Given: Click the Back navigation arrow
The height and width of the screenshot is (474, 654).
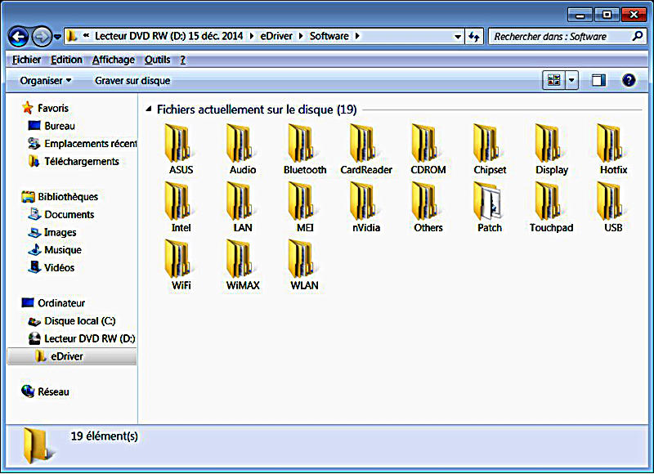Looking at the screenshot, I should tap(18, 37).
